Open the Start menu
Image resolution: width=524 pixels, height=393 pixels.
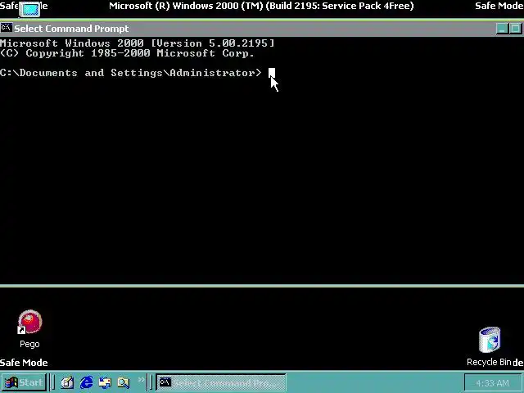coord(24,382)
